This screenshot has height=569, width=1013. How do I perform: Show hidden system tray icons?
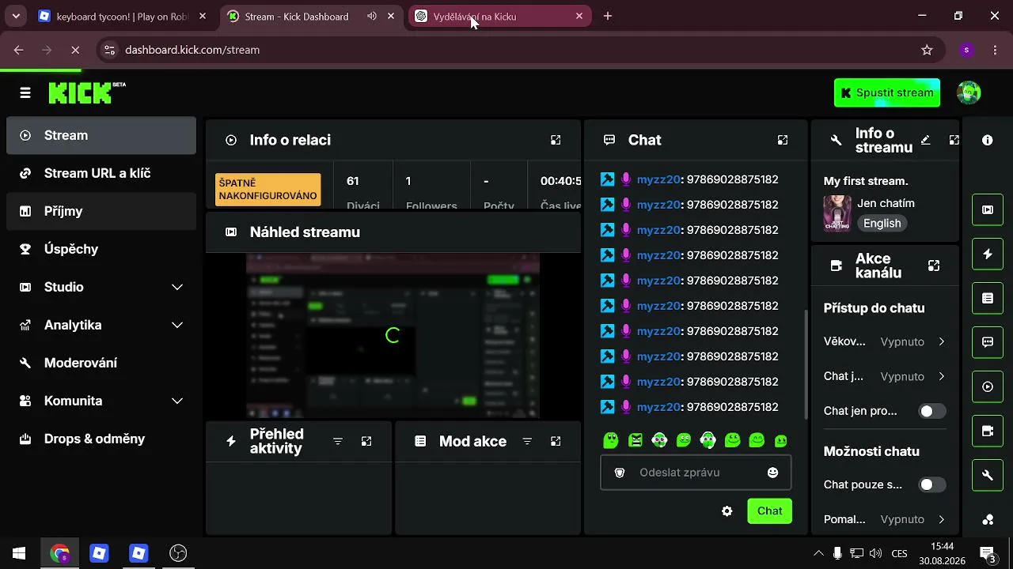[x=818, y=553]
